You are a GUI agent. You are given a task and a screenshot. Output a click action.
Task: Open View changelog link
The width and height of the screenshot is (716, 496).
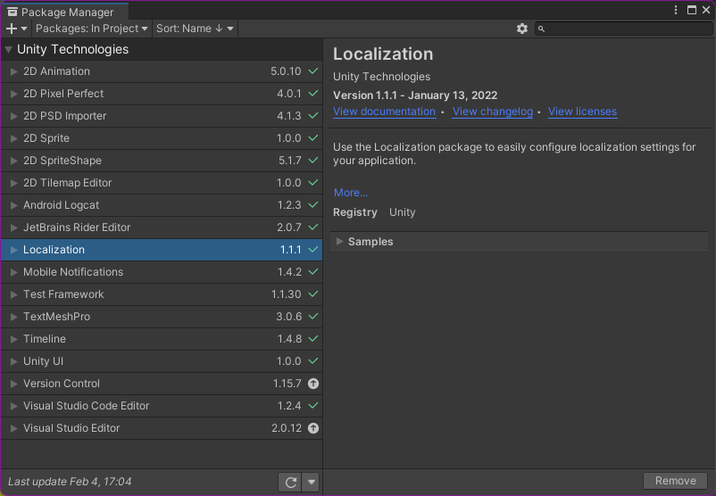point(492,112)
